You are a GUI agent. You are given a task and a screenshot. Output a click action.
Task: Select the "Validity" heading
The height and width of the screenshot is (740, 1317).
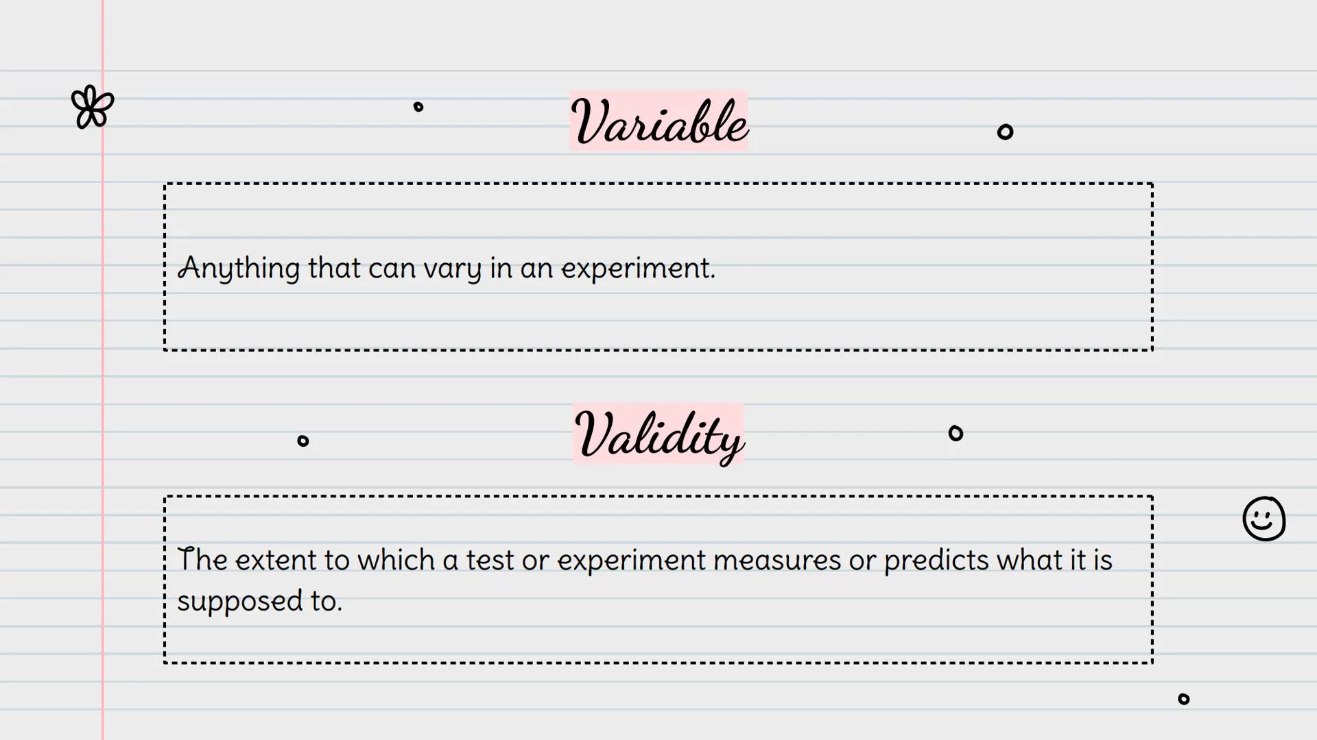658,435
